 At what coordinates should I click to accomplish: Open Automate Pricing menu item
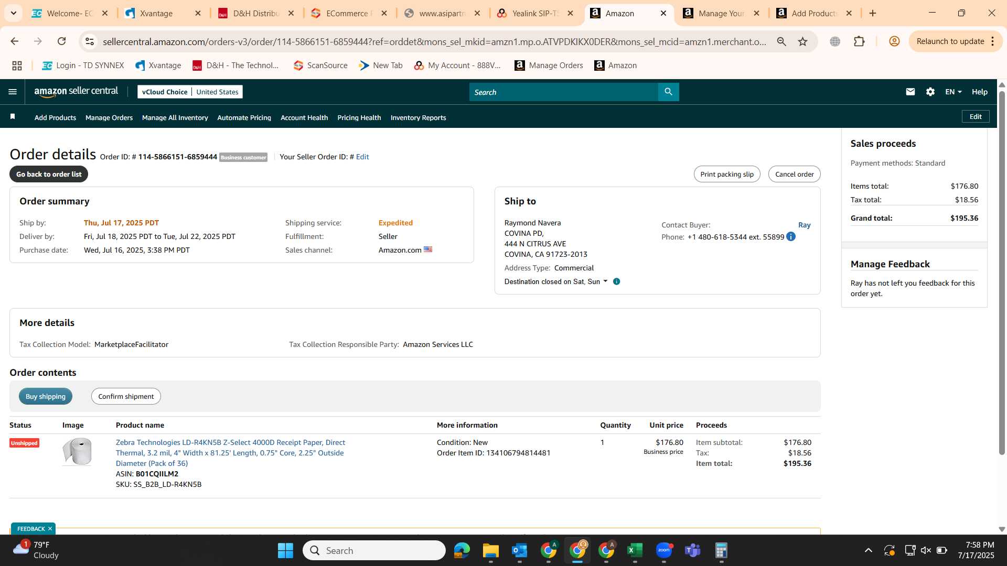click(x=244, y=117)
